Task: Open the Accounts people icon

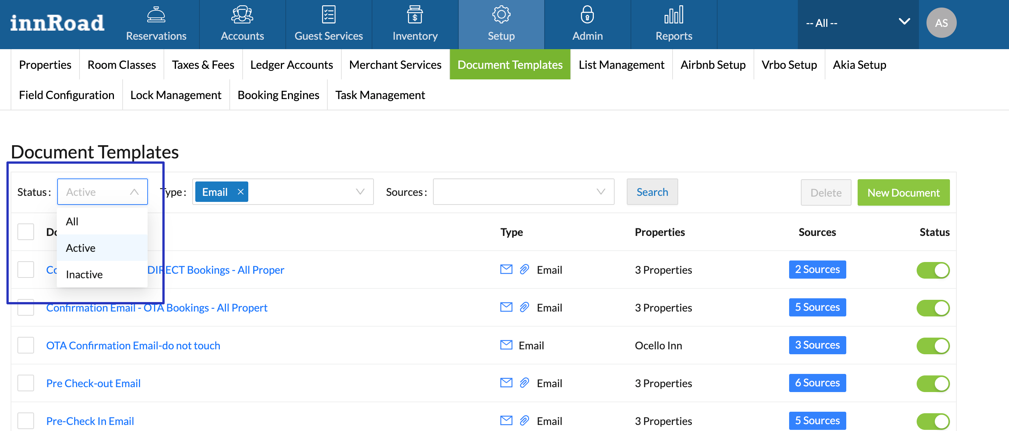Action: click(x=242, y=15)
